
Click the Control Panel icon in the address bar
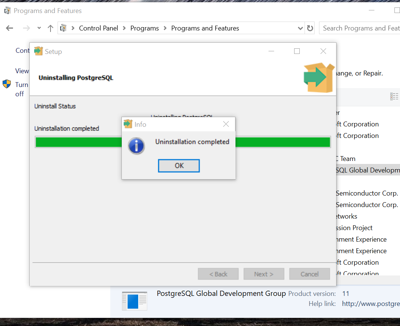pos(64,28)
